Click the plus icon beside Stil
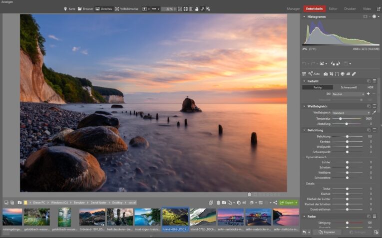Image resolution: width=382 pixels, height=238 pixels. coord(368,94)
